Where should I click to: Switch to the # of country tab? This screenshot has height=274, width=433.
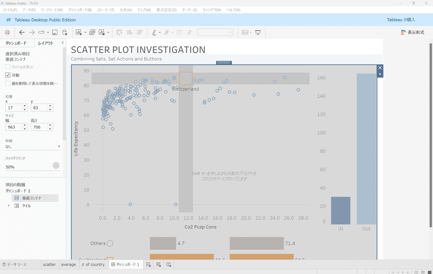pos(93,265)
